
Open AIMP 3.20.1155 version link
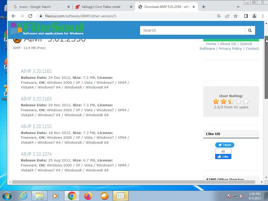pos(36,126)
